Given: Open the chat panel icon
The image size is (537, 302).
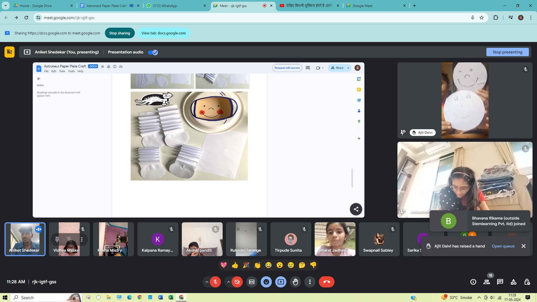Looking at the screenshot, I should (500, 282).
